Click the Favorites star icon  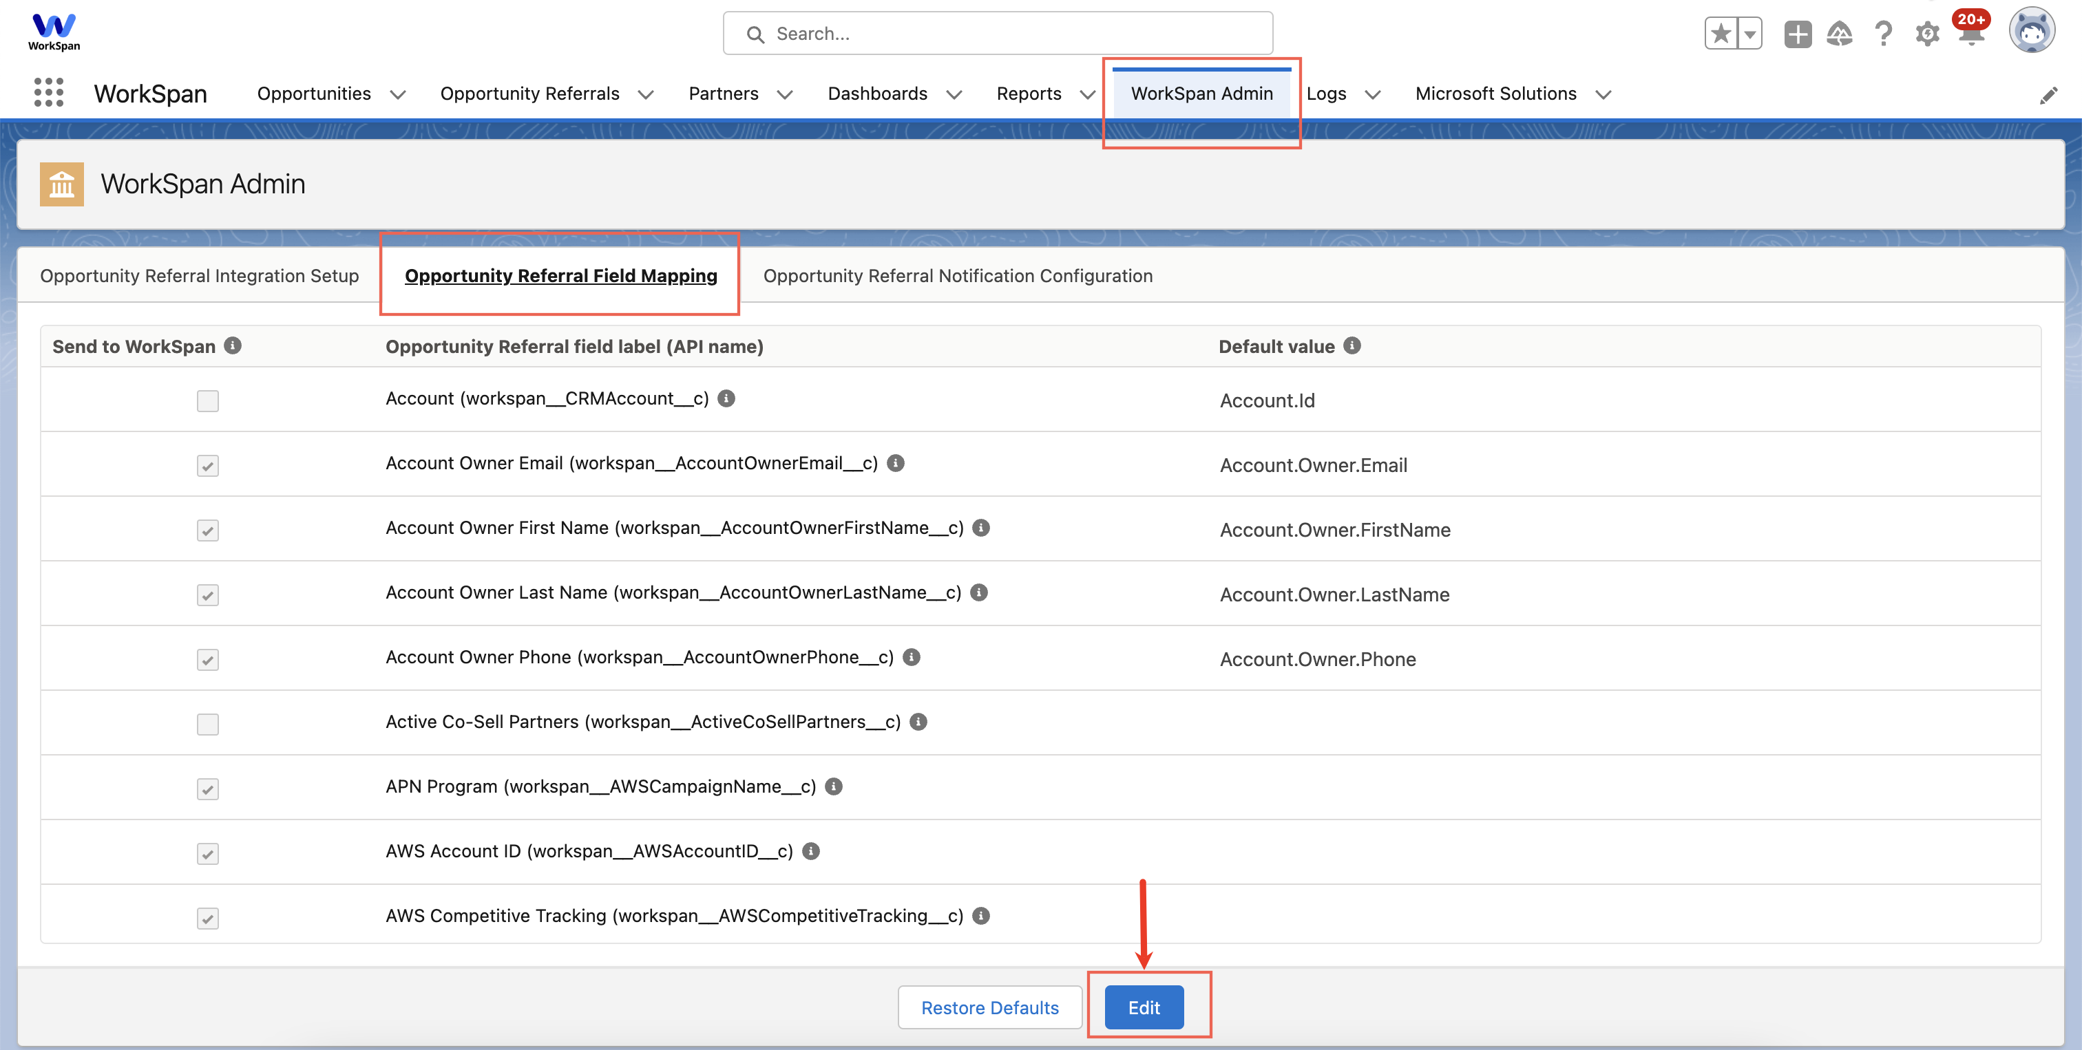pos(1721,34)
